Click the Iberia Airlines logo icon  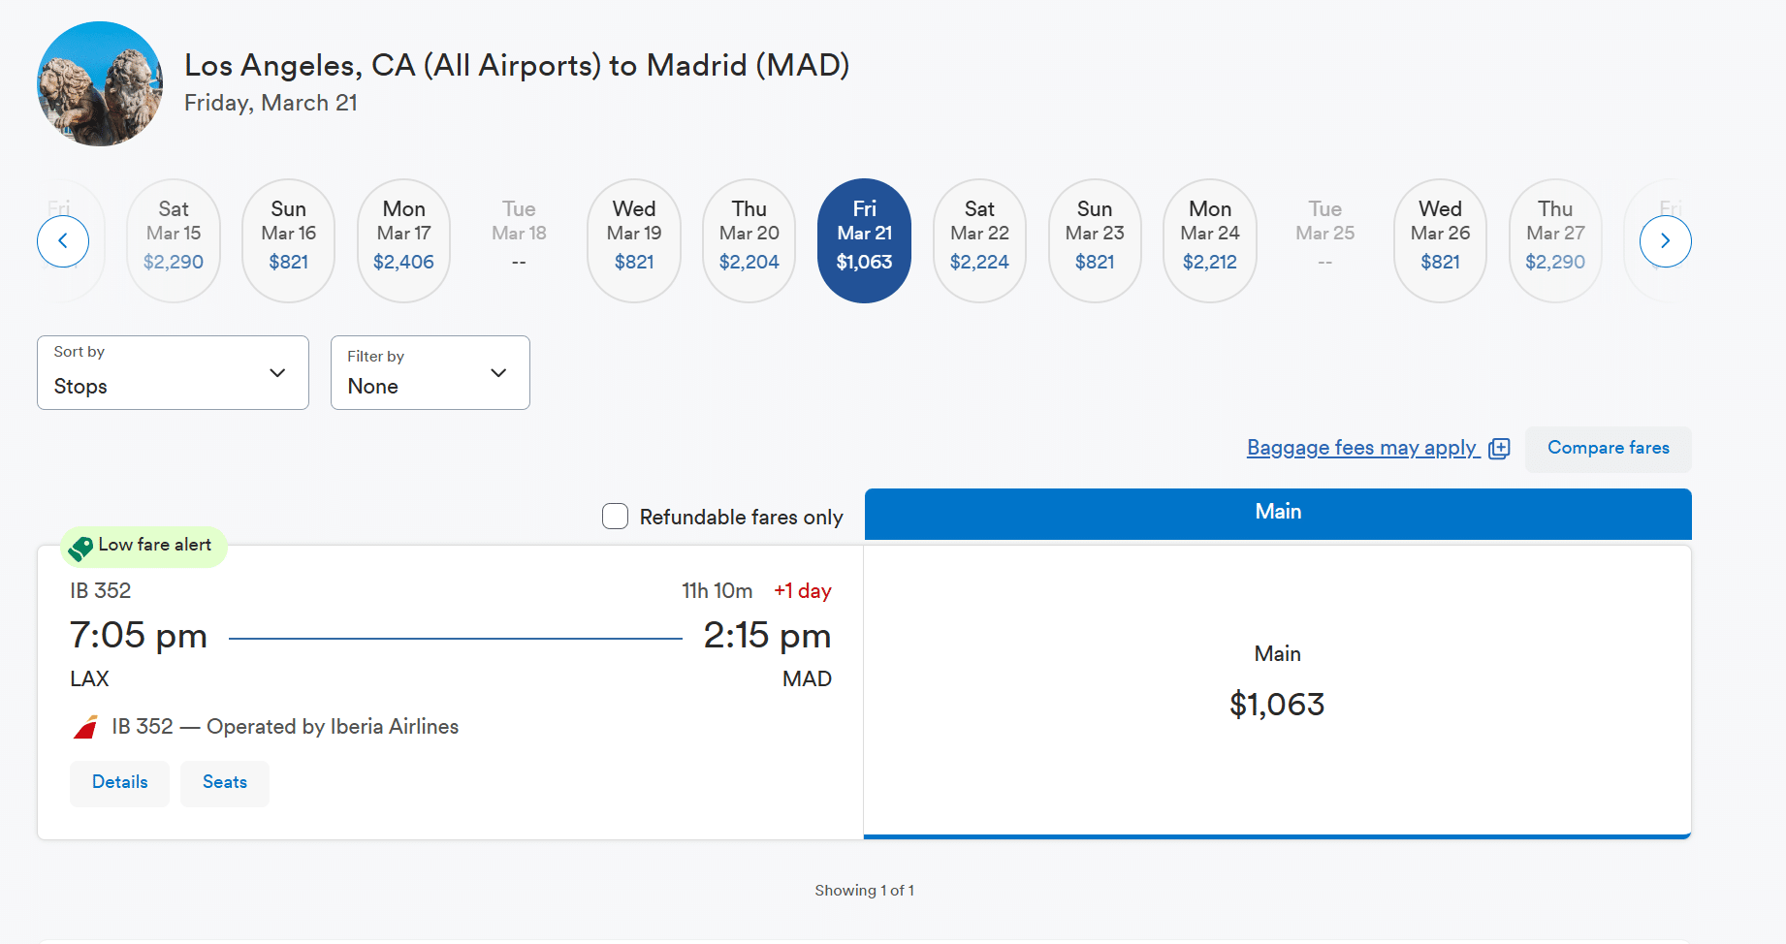point(85,727)
